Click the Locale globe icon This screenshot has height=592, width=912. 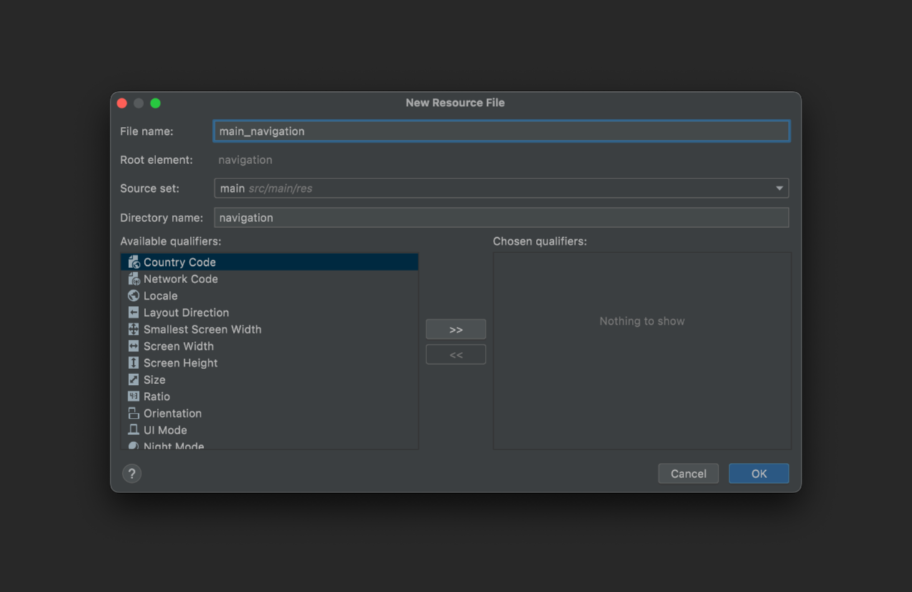pos(133,296)
